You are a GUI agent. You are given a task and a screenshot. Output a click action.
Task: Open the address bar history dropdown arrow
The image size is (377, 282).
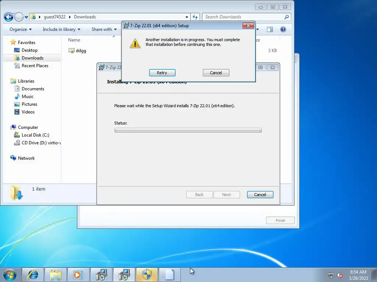coord(187,17)
